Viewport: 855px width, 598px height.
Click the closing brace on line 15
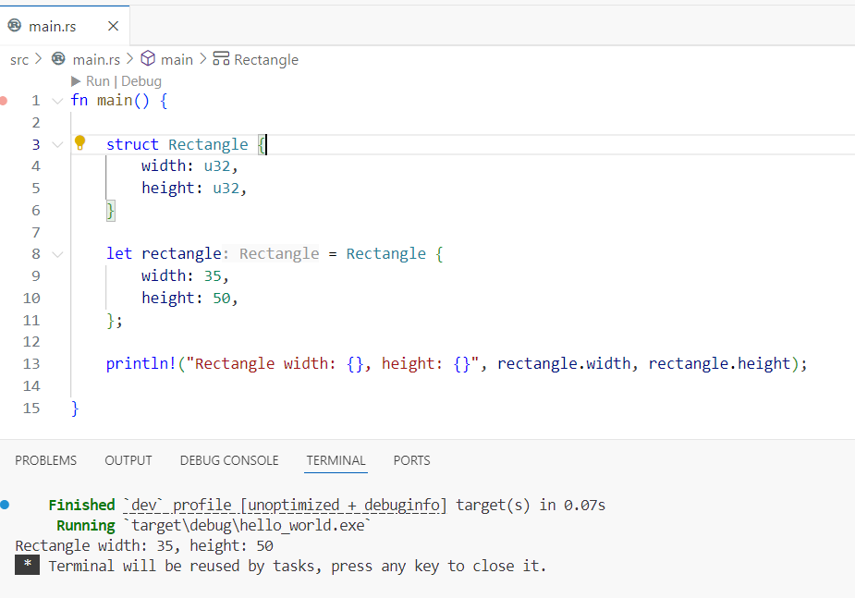(75, 409)
